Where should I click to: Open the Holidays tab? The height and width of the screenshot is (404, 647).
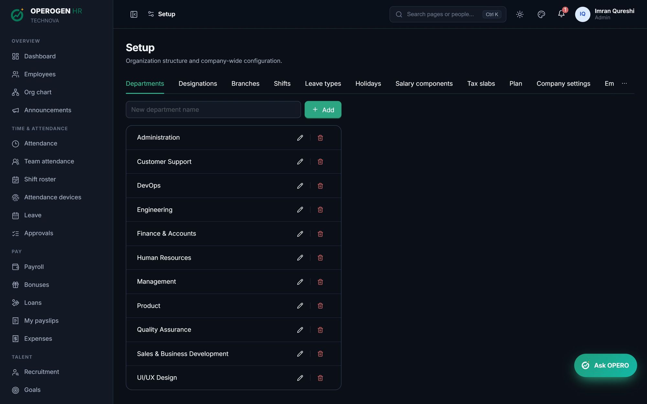click(368, 84)
